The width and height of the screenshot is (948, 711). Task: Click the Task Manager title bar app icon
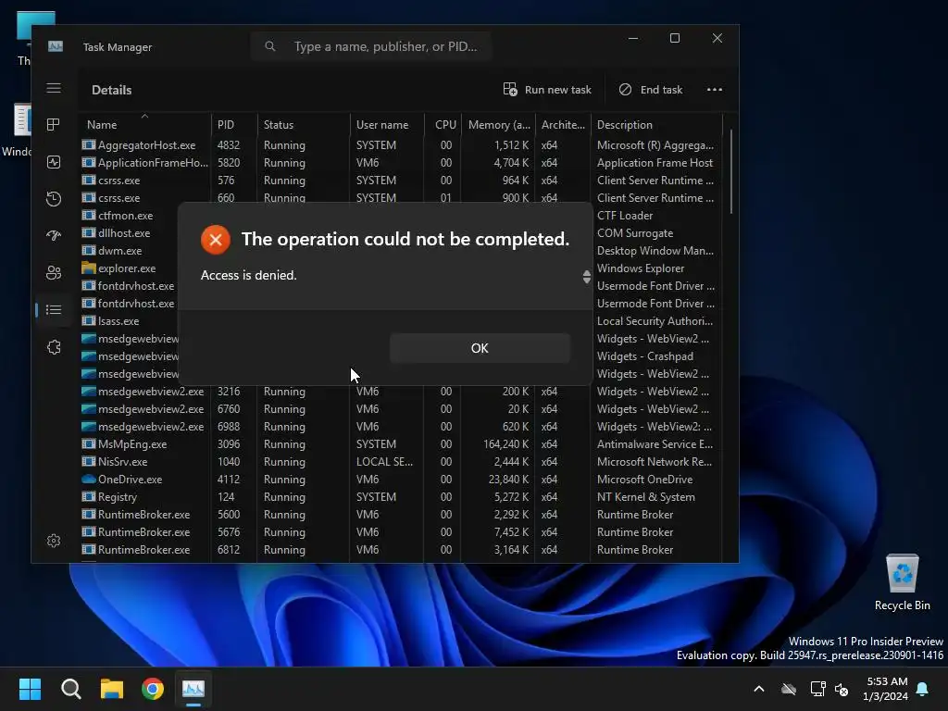(56, 46)
